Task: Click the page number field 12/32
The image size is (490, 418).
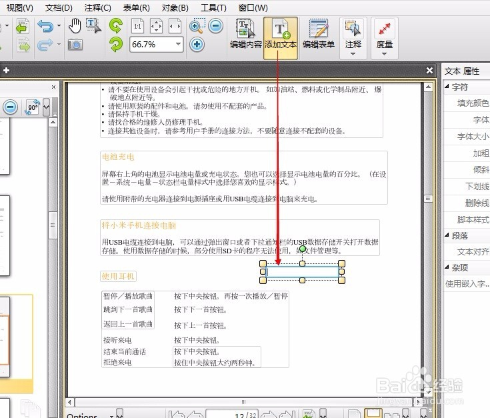Action: pos(231,414)
